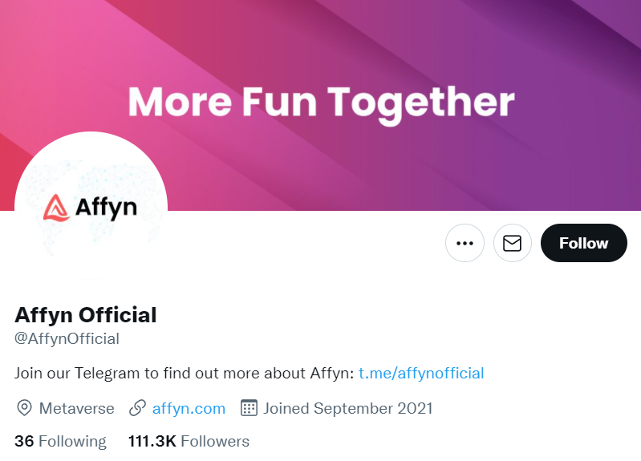Open the three-dot more options menu
The width and height of the screenshot is (641, 461).
pyautogui.click(x=465, y=243)
